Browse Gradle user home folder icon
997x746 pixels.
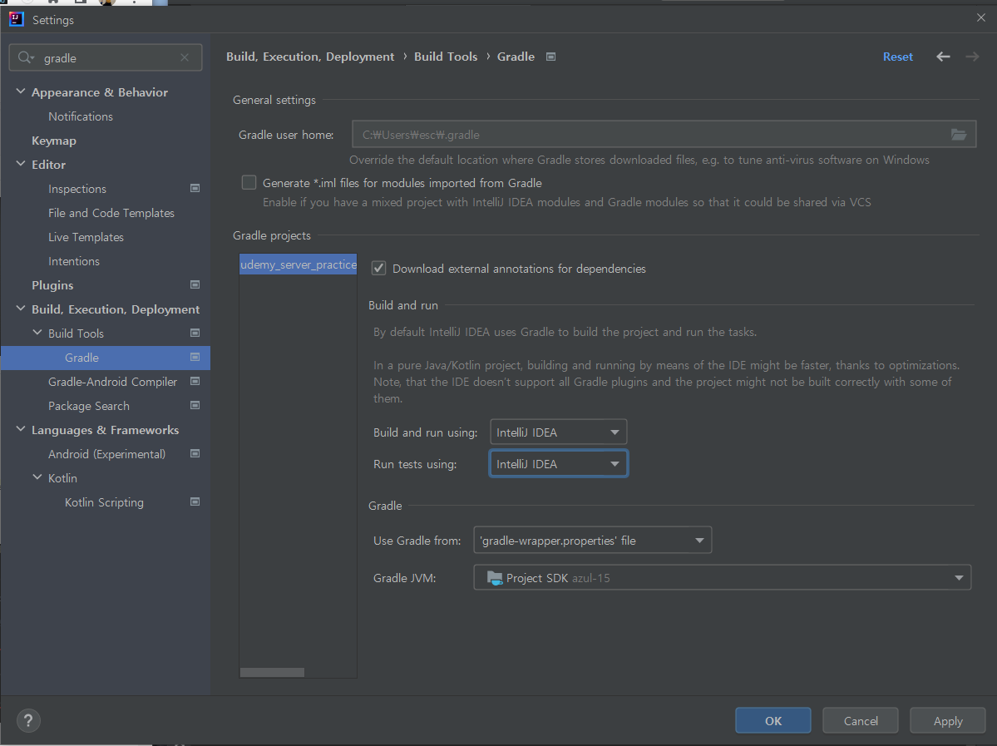pos(958,134)
